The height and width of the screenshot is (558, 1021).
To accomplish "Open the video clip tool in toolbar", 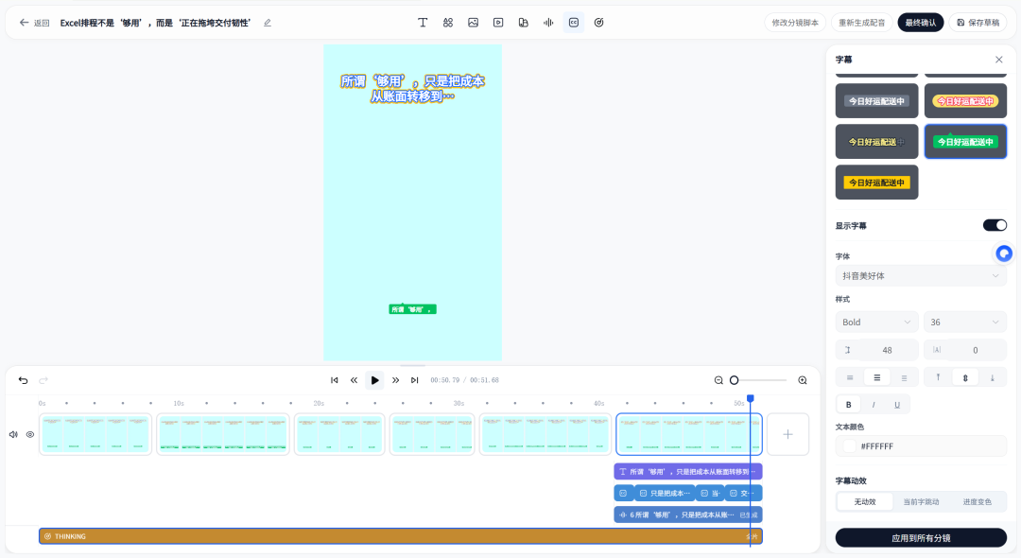I will (x=498, y=23).
